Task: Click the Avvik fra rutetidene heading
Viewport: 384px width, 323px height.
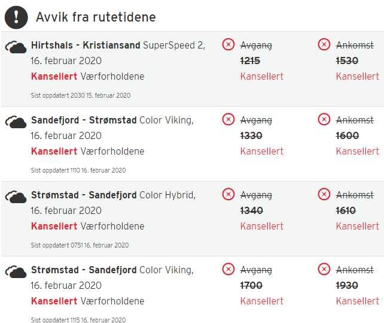Action: [96, 17]
